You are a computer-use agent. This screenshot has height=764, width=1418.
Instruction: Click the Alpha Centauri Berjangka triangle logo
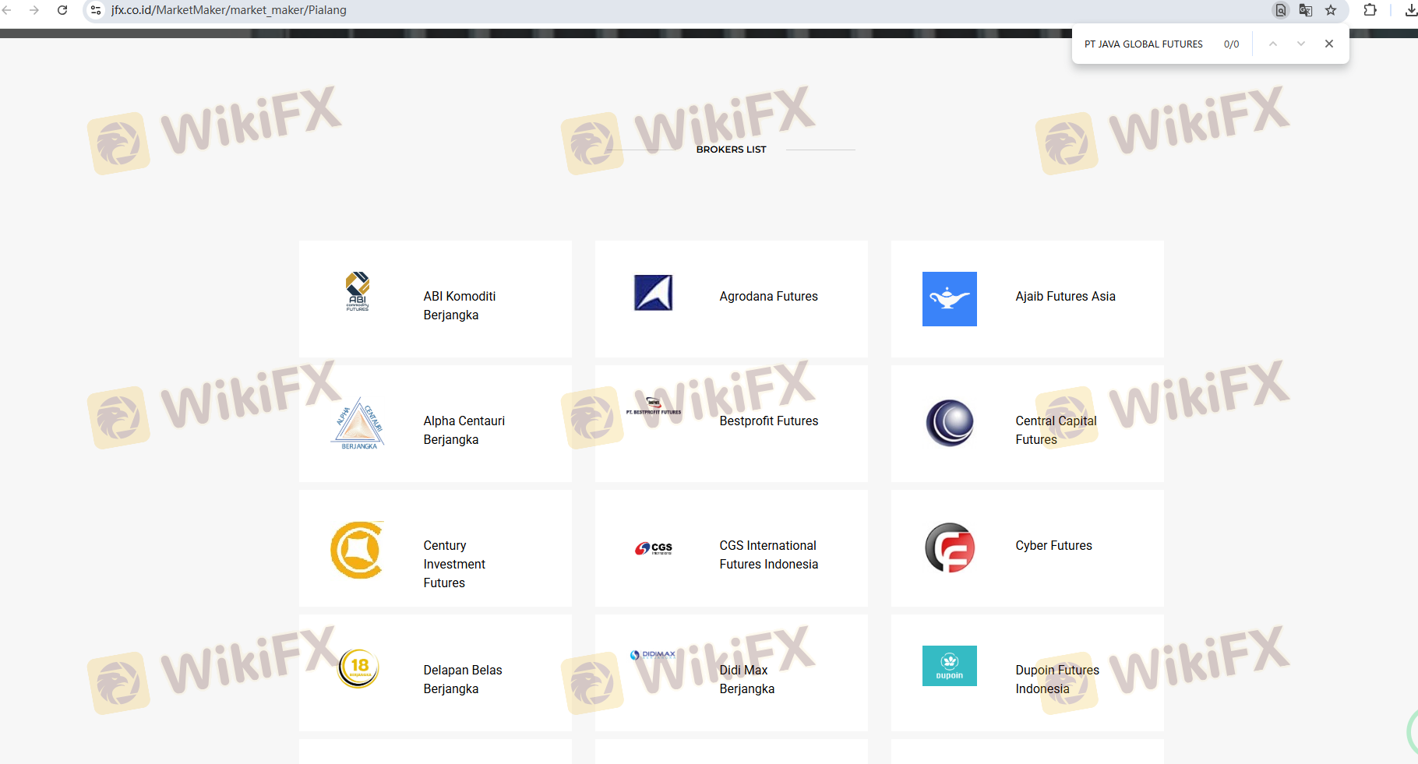point(358,424)
